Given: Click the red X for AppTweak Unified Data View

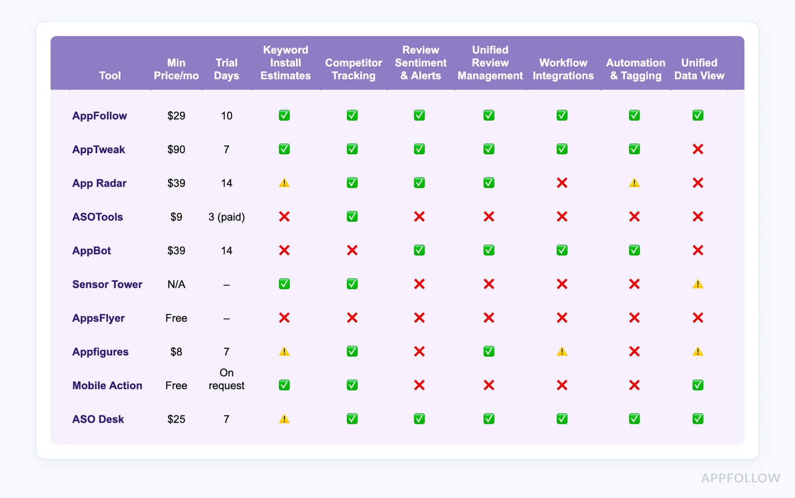Looking at the screenshot, I should (698, 149).
